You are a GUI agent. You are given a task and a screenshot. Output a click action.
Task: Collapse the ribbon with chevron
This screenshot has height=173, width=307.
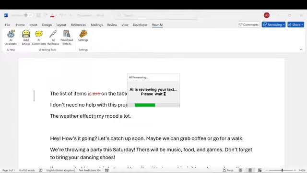coord(301,49)
